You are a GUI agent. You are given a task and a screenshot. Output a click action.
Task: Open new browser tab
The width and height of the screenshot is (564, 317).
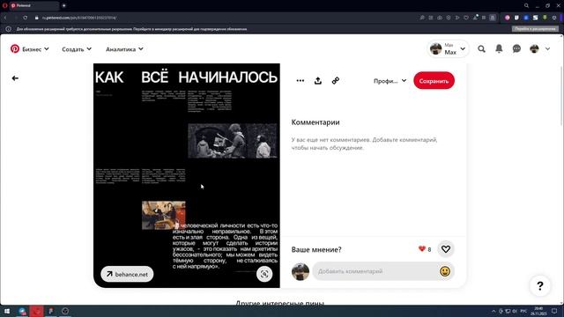click(63, 6)
